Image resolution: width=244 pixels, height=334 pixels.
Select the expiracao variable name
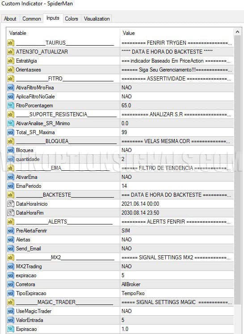tap(26, 275)
